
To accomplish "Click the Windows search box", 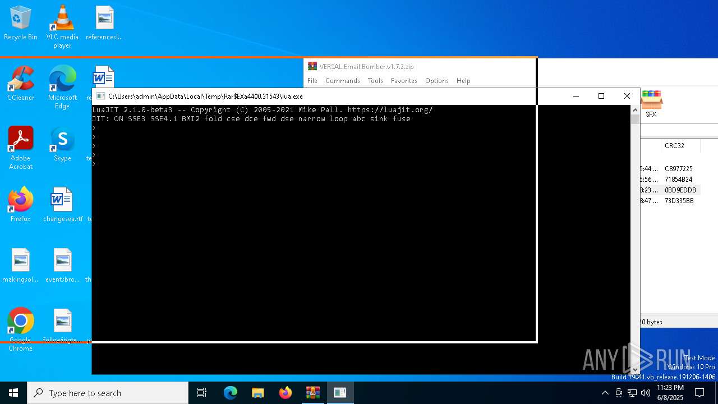I will (x=108, y=393).
